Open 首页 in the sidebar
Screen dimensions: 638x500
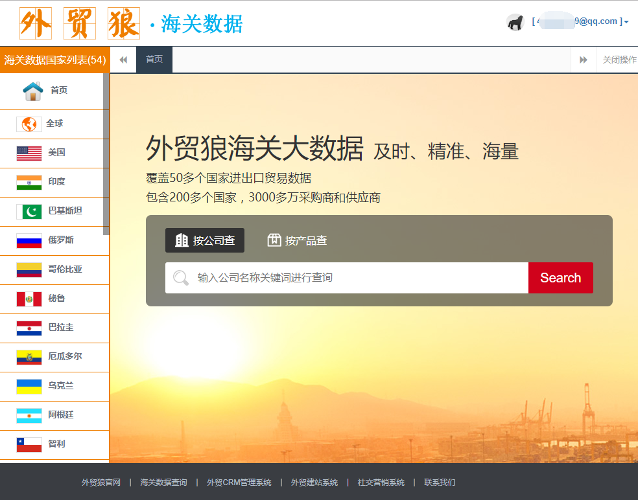pyautogui.click(x=54, y=91)
